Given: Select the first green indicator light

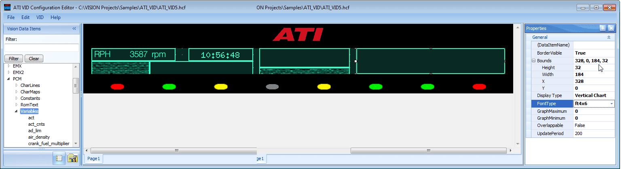Looking at the screenshot, I should pyautogui.click(x=169, y=87).
